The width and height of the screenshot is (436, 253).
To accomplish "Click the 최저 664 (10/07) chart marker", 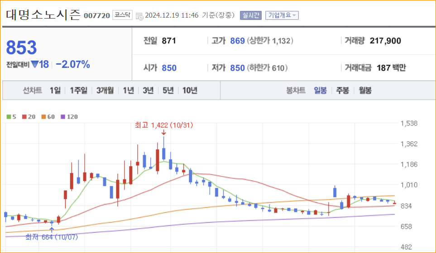I will pos(52,237).
